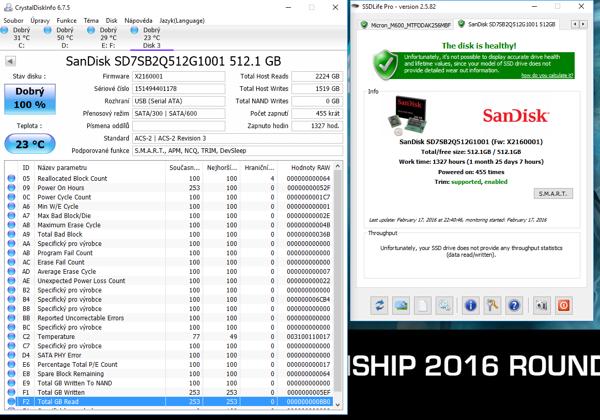Select the E: F: drive at 29 °C

pos(109,38)
